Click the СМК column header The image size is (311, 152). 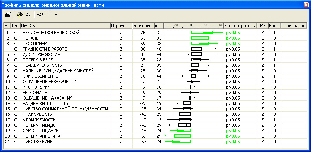tap(263, 26)
